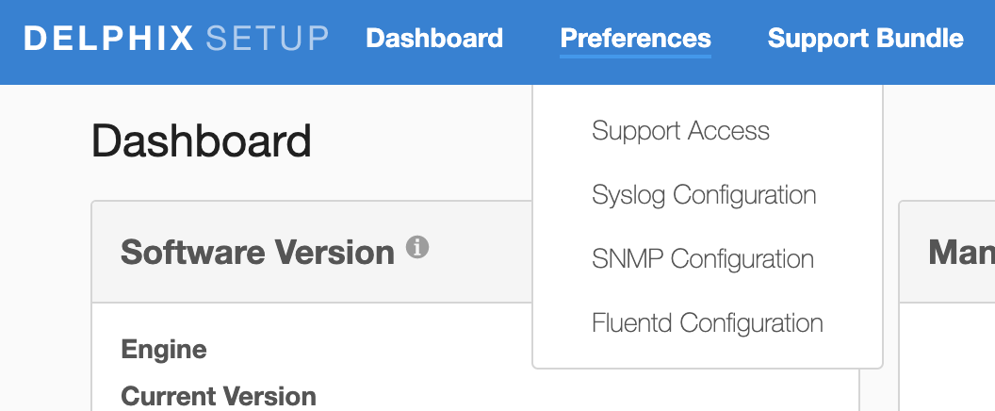Click the partially visible Man panel header

(959, 253)
